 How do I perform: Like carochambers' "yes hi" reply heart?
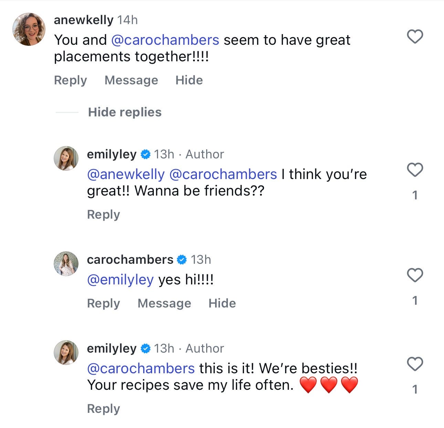coord(415,275)
